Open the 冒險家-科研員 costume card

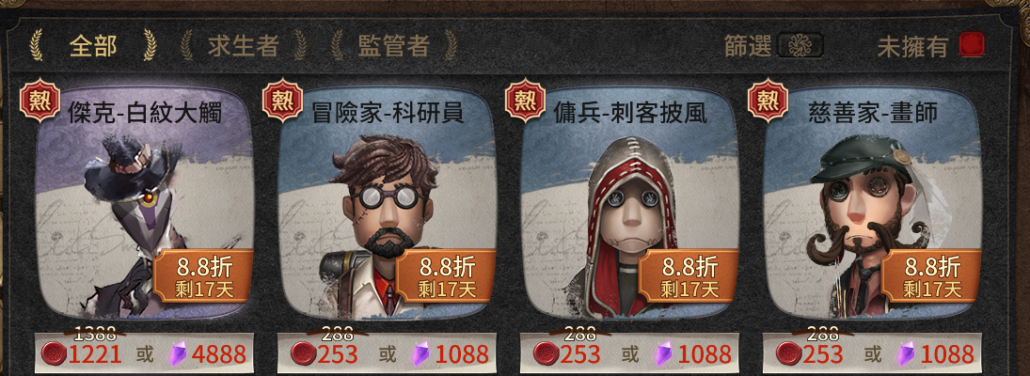[x=387, y=202]
